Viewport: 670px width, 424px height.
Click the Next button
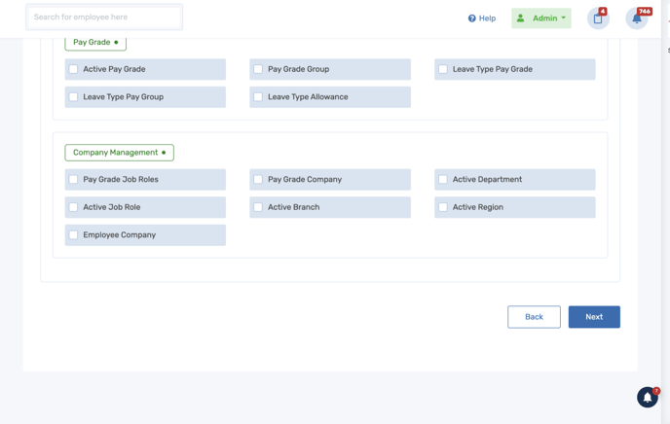coord(594,317)
